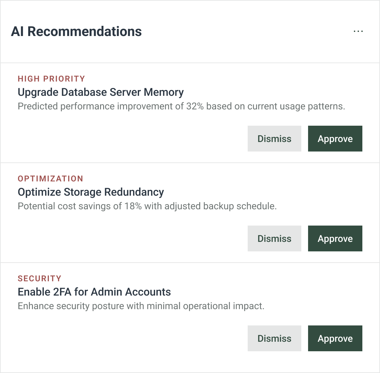Select the Enable 2FA for Admin Accounts title
Screen dimensions: 380x373
[94, 292]
